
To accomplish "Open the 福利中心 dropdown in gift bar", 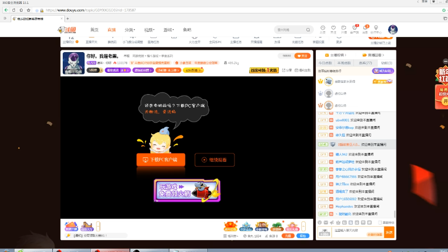I will (231, 236).
